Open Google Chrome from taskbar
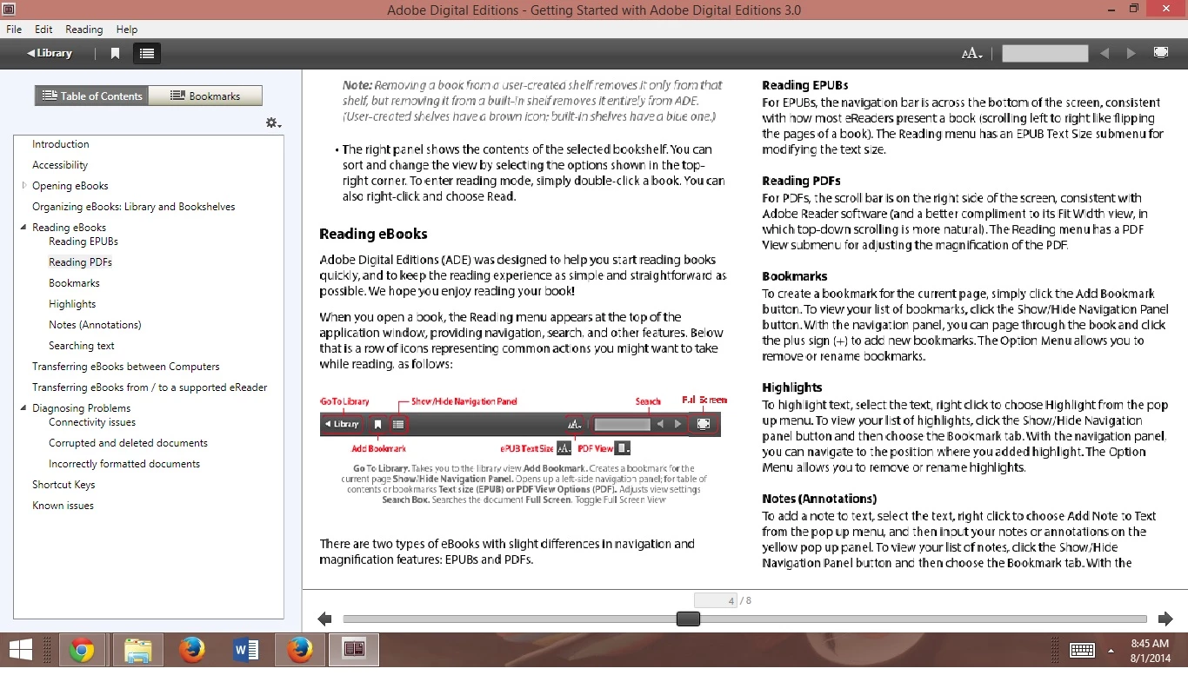Viewport: 1188px width, 695px height. (x=83, y=650)
